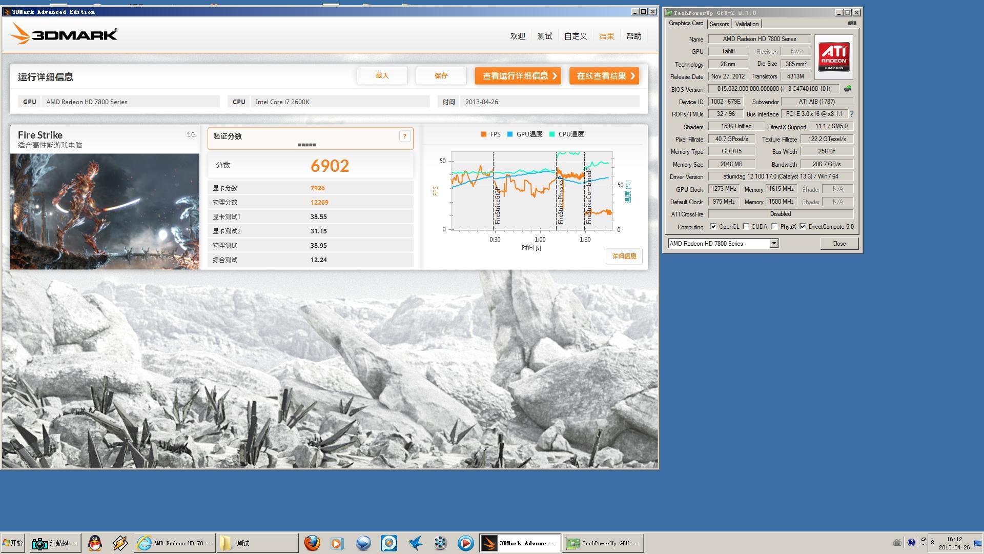Viewport: 984px width, 554px height.
Task: Click the 3DMark logo in the header
Action: (x=64, y=35)
